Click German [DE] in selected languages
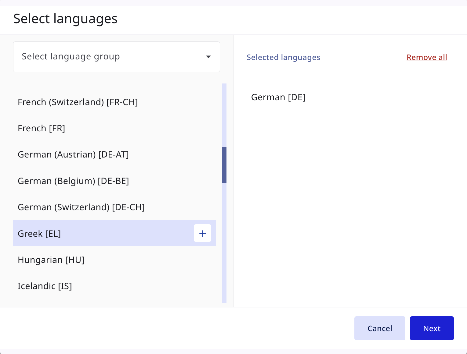The image size is (467, 354). [x=278, y=97]
